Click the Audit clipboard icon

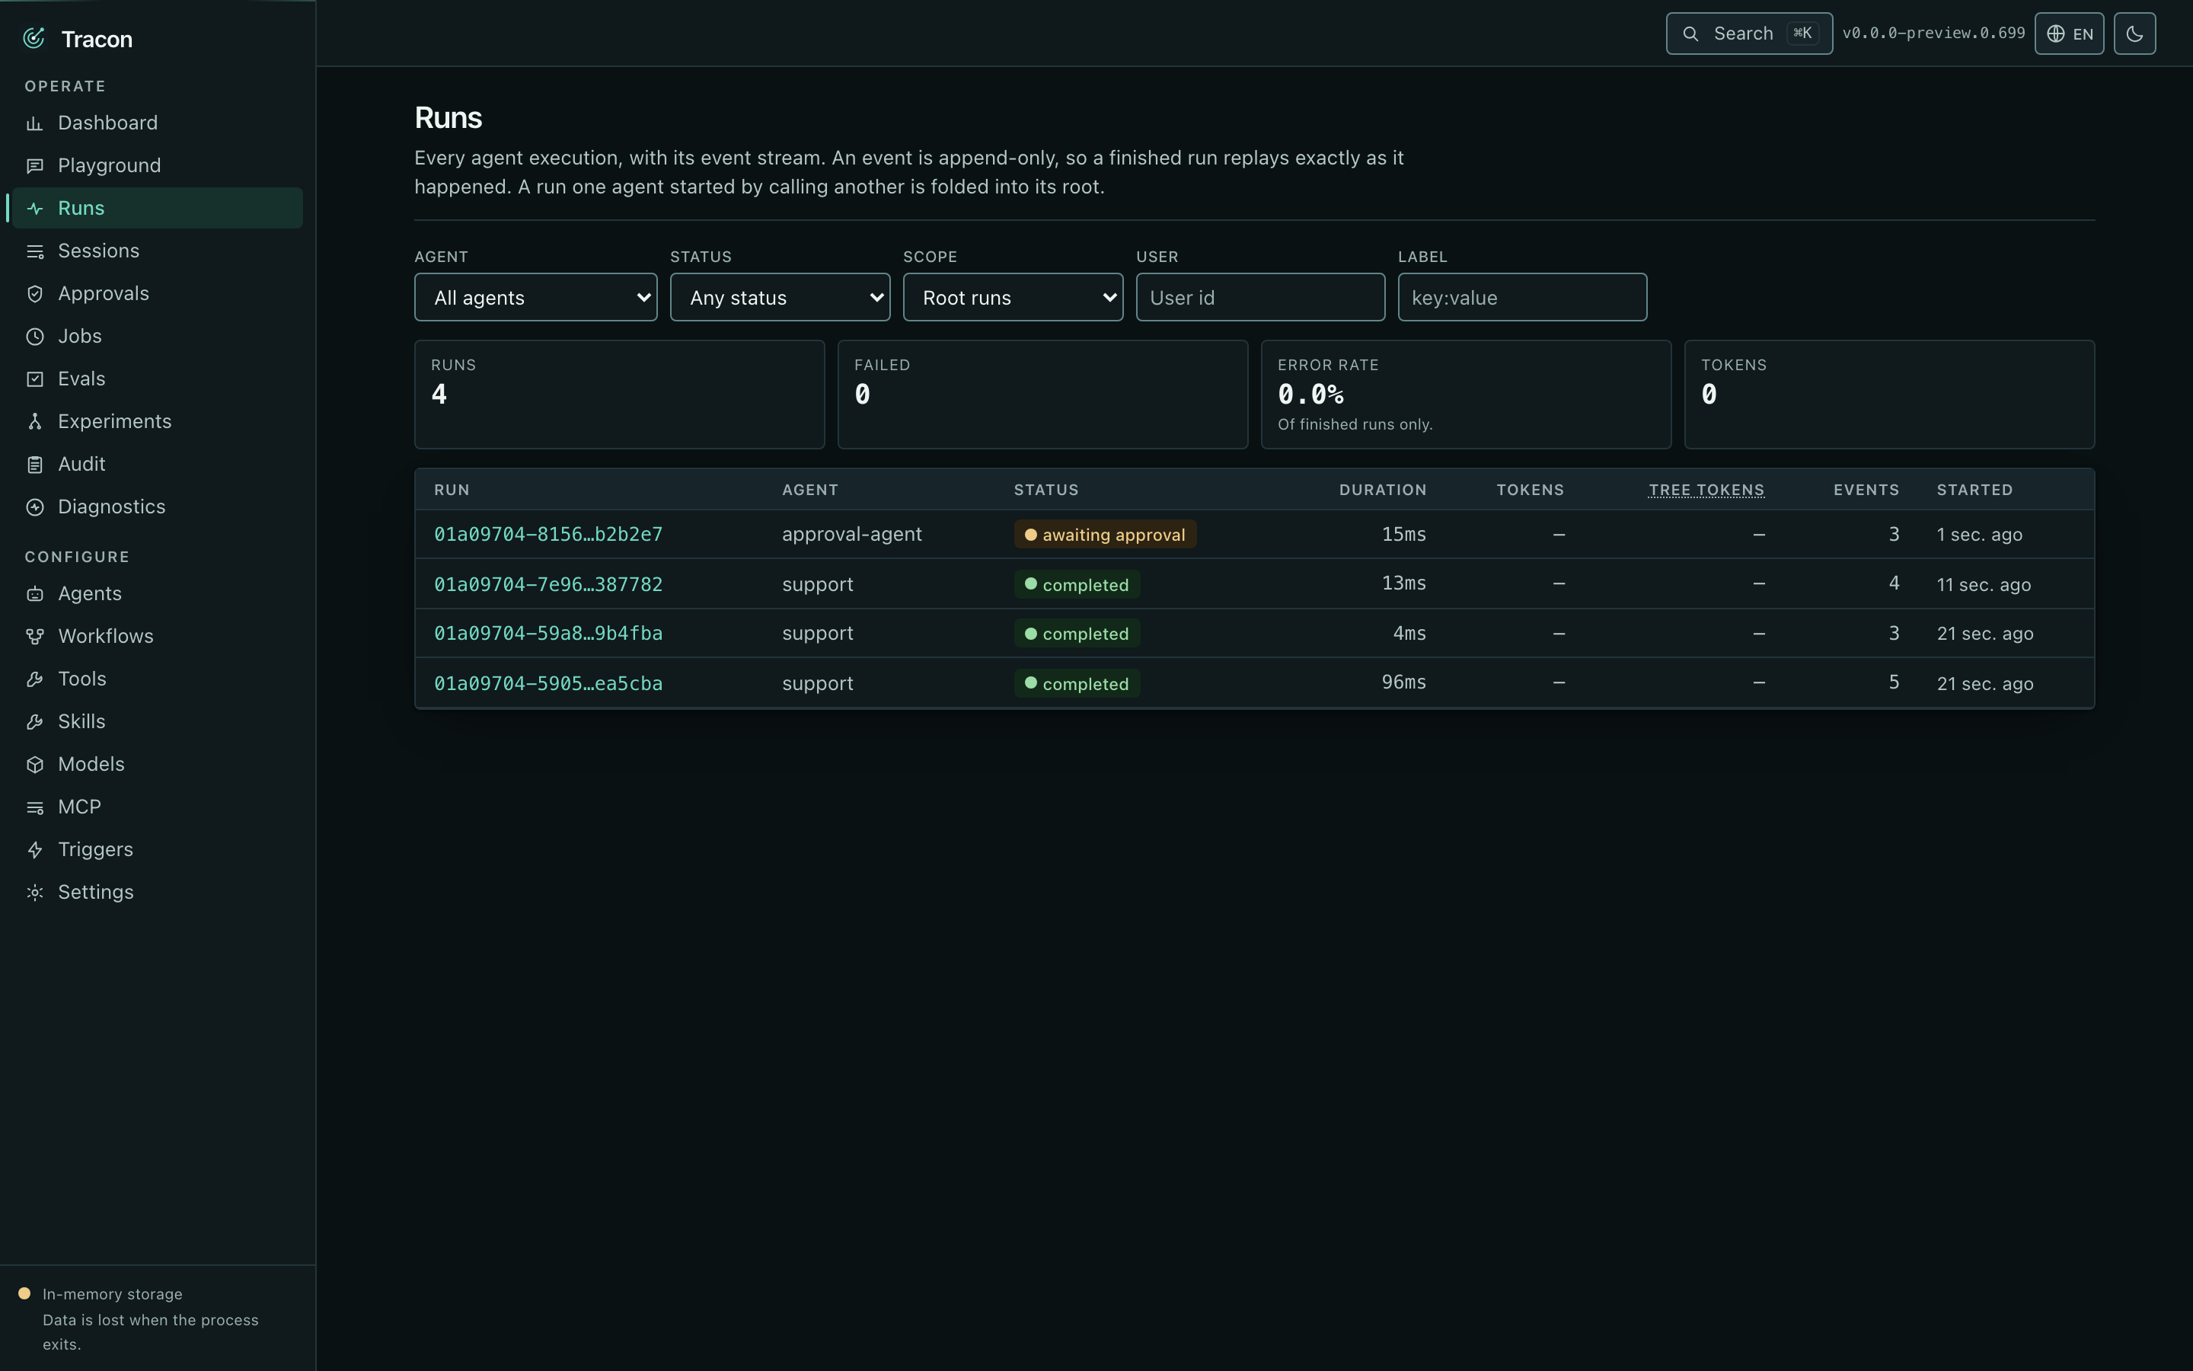(34, 465)
